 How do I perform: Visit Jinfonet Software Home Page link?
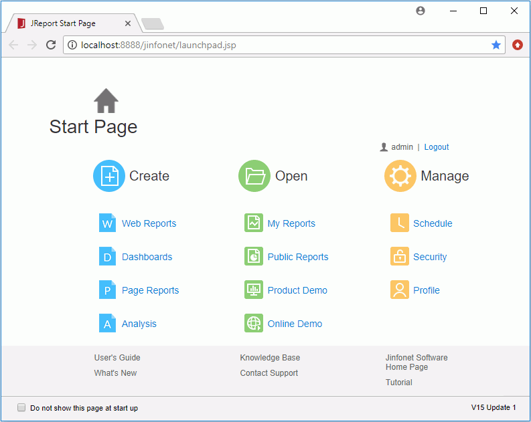click(416, 362)
